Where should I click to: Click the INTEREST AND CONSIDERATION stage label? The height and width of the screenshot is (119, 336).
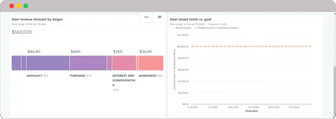tap(124, 80)
